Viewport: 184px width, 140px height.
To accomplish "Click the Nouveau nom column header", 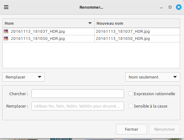I will [x=137, y=23].
